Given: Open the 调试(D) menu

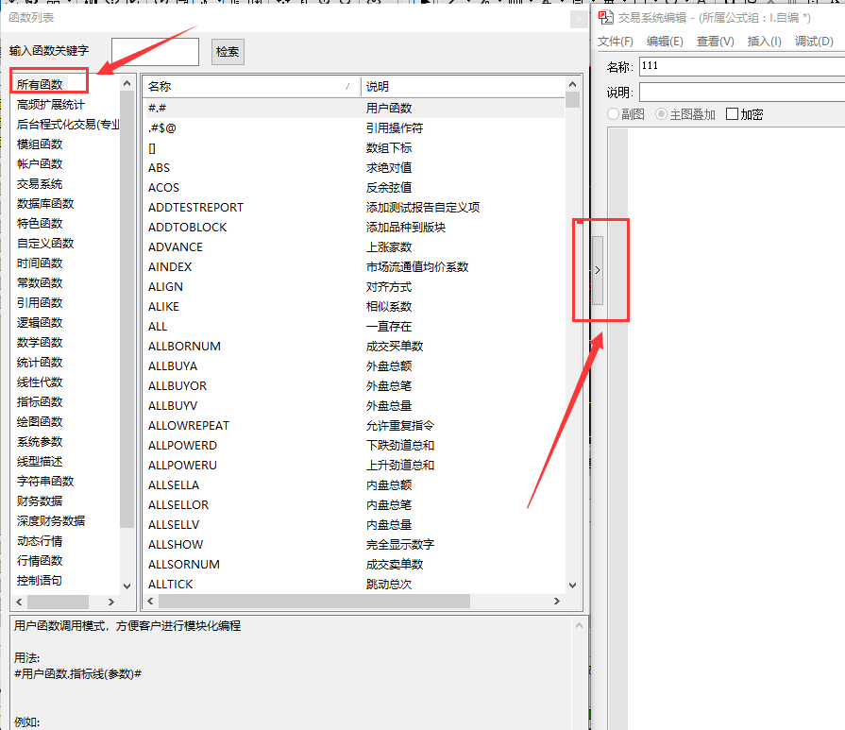Looking at the screenshot, I should coord(814,42).
